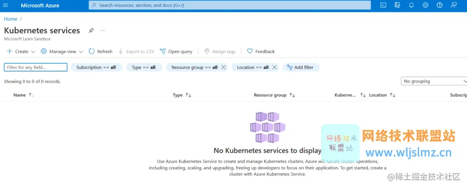
Task: Launch Cloud Shell from the top bar
Action: (383, 5)
